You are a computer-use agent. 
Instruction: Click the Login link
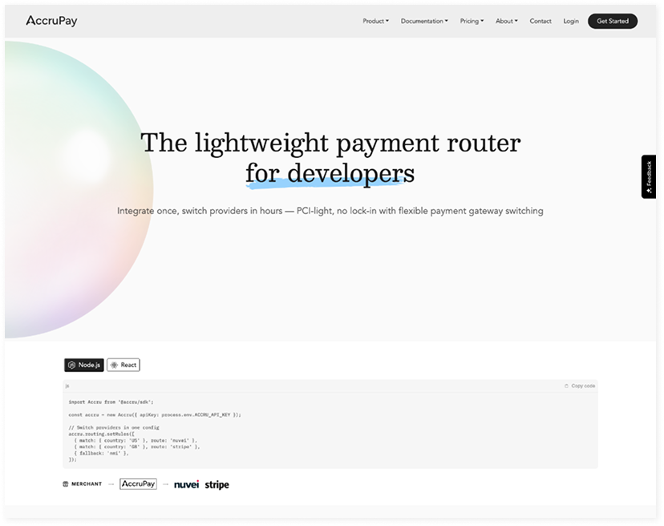(x=571, y=21)
